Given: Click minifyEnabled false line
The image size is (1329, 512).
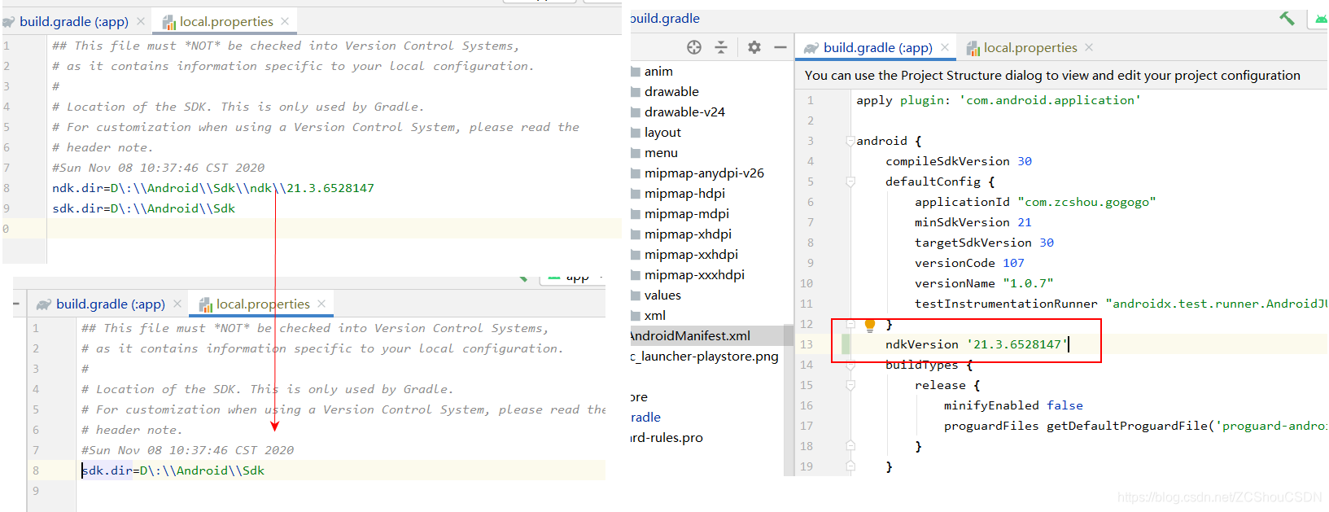Looking at the screenshot, I should click(x=1013, y=405).
